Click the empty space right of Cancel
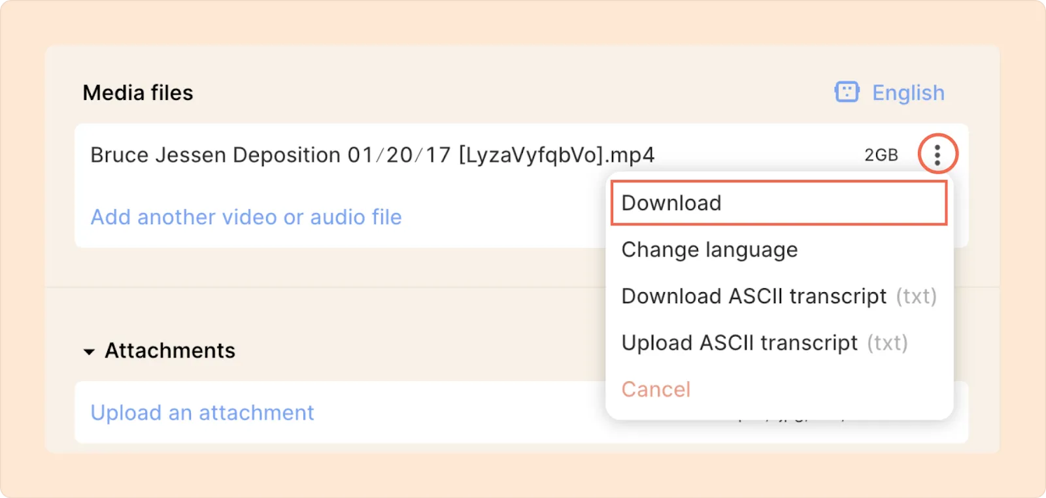Screen dimensions: 1046x498 (817, 390)
